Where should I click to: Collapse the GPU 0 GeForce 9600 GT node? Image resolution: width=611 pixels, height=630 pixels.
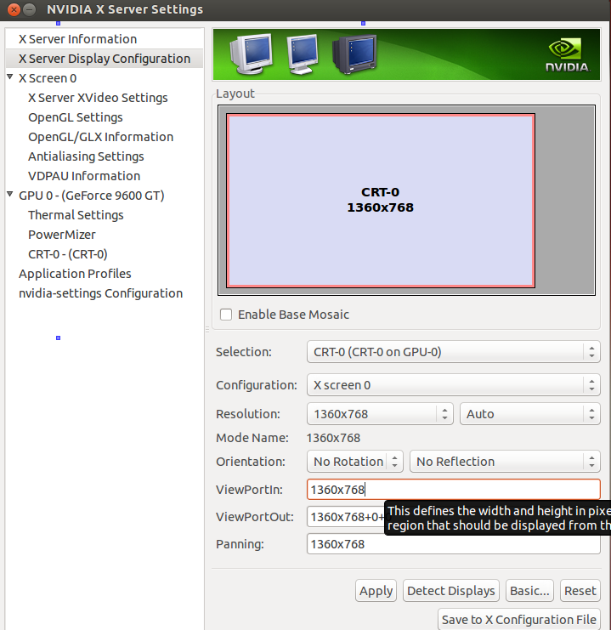pos(10,194)
